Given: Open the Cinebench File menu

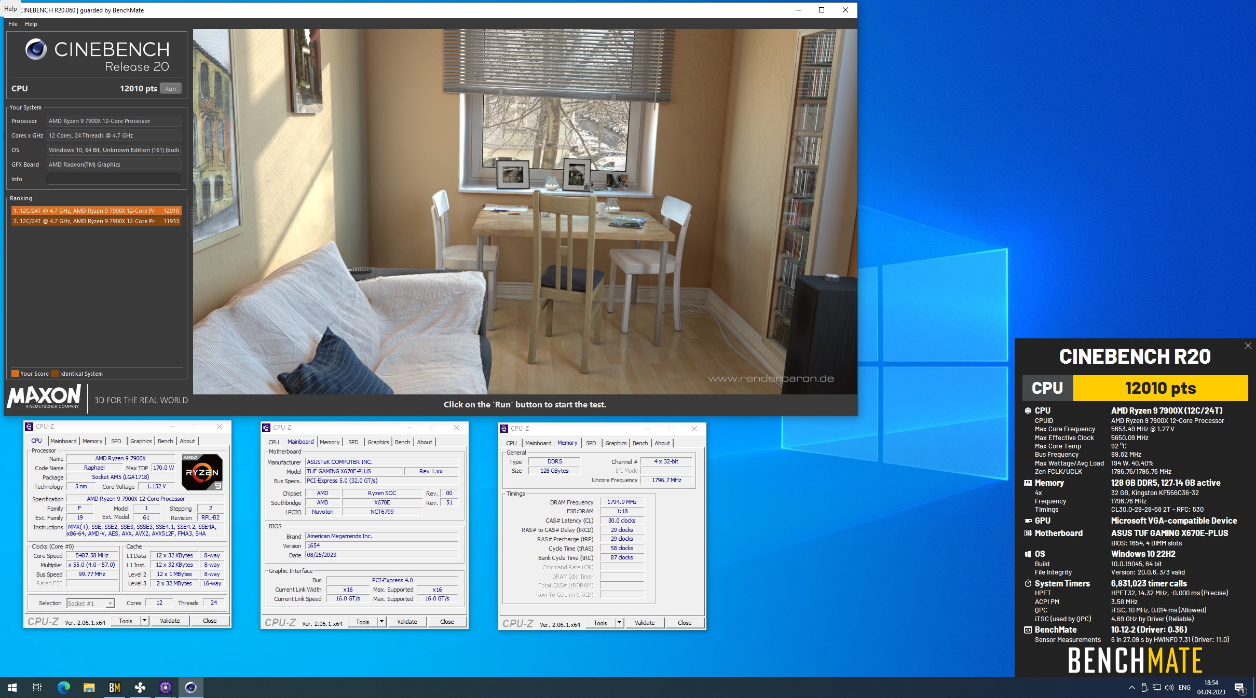Looking at the screenshot, I should (13, 24).
